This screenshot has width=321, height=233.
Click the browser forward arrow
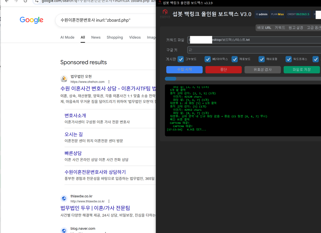tap(16, 1)
